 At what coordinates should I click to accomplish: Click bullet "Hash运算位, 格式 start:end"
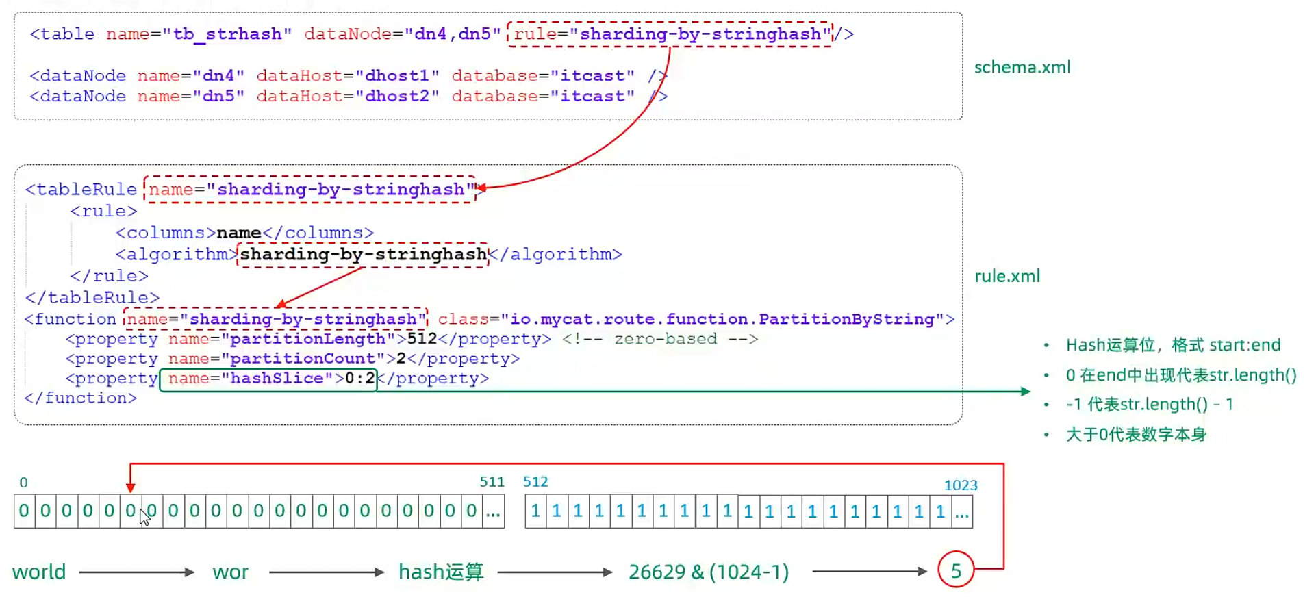tap(1173, 345)
